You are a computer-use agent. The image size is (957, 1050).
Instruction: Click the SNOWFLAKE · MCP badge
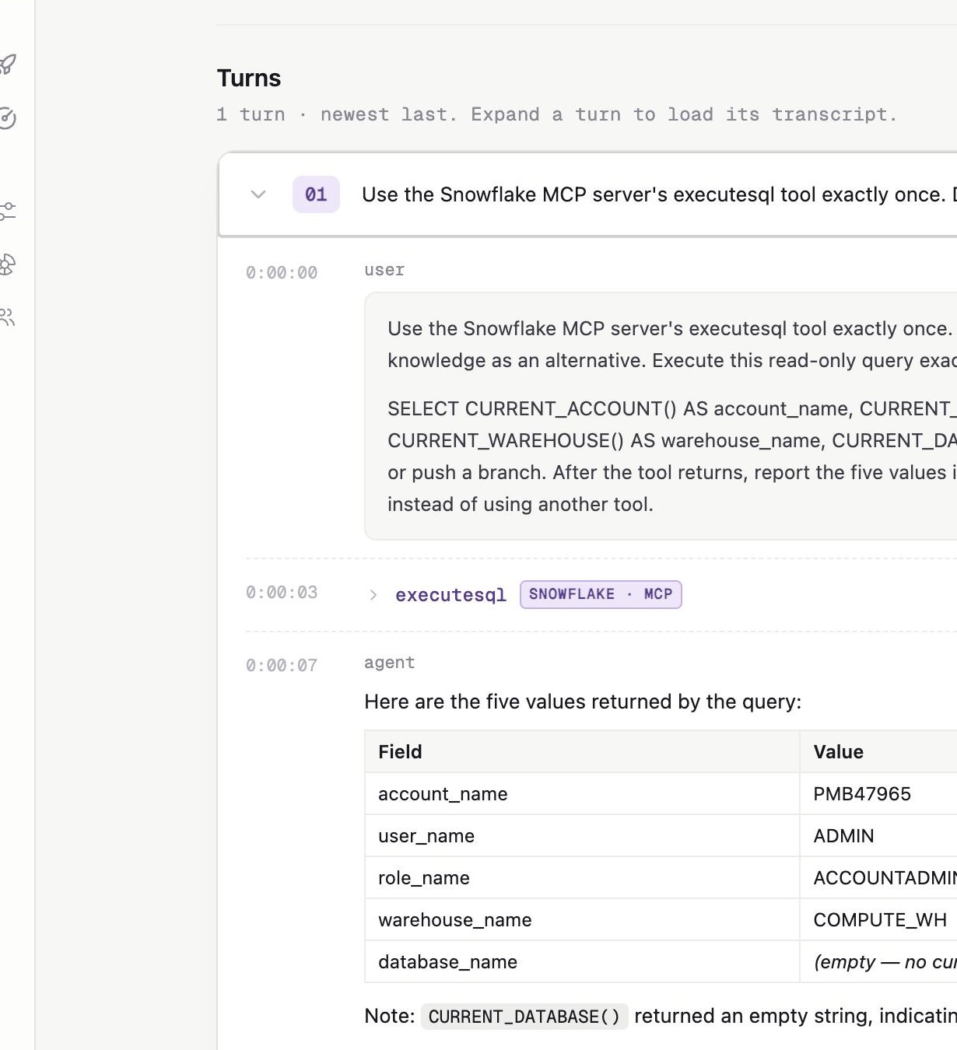tap(601, 594)
